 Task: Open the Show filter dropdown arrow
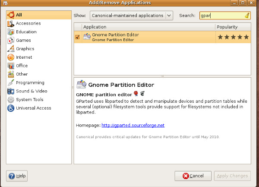pyautogui.click(x=169, y=16)
